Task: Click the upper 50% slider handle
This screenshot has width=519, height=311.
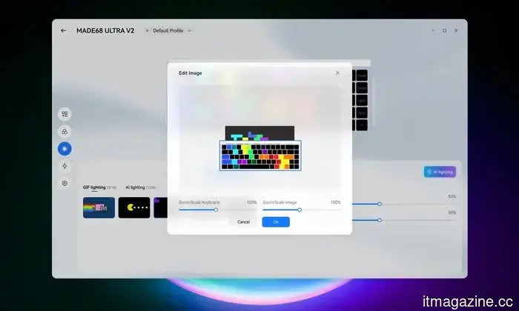Action: click(x=380, y=204)
